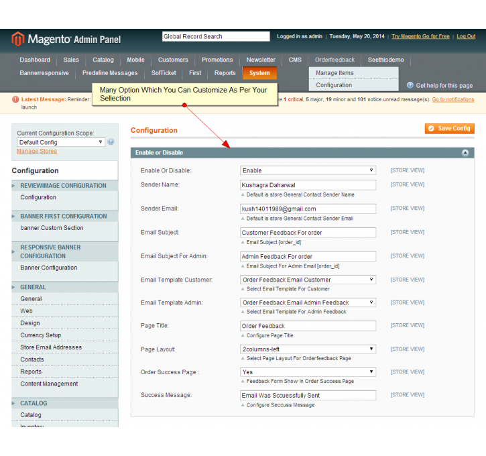
Task: Open Currency Setup in sidebar
Action: (41, 335)
